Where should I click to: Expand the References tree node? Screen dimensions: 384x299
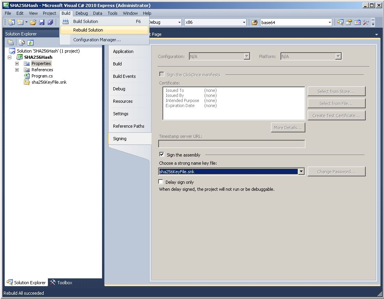pyautogui.click(x=17, y=70)
